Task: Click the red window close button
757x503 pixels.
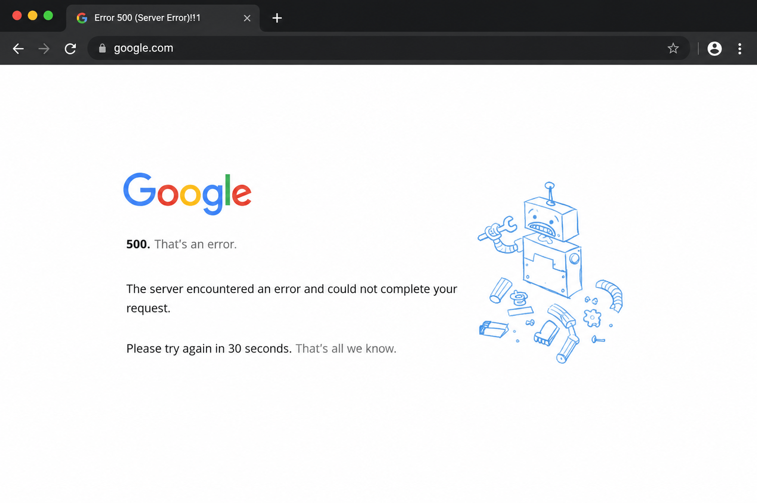Action: [17, 15]
